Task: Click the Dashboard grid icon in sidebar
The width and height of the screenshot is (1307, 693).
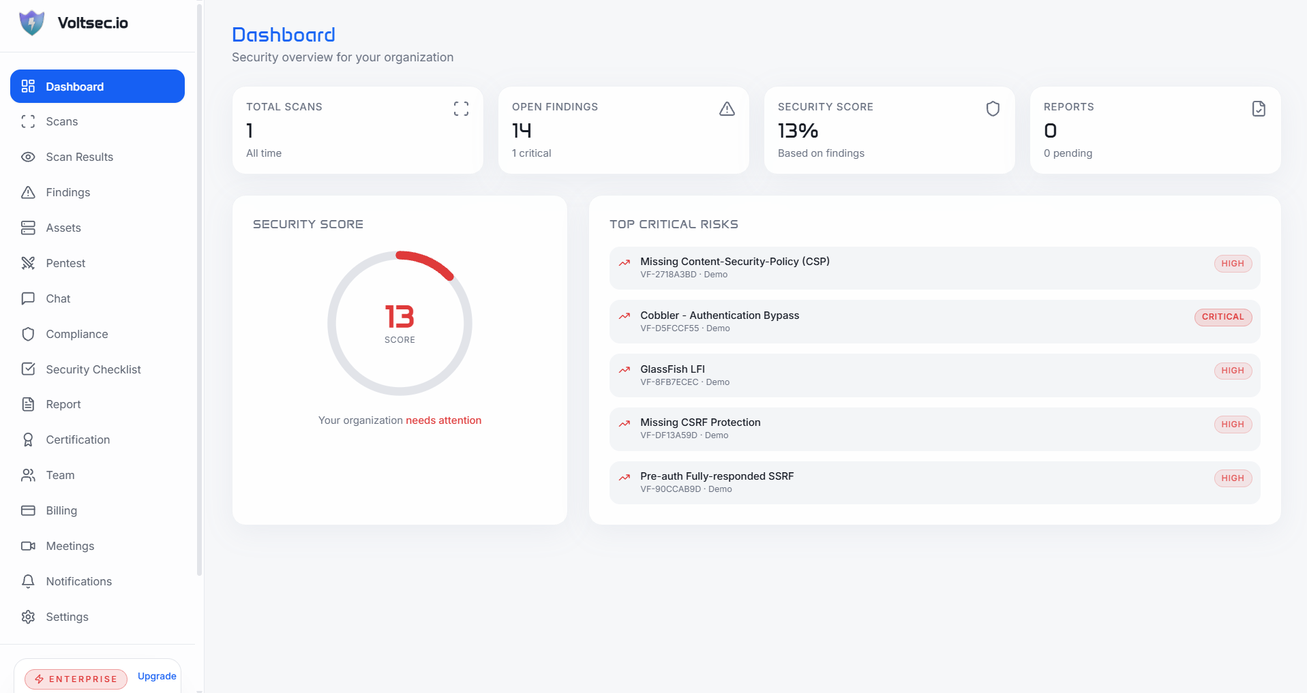Action: pos(28,86)
